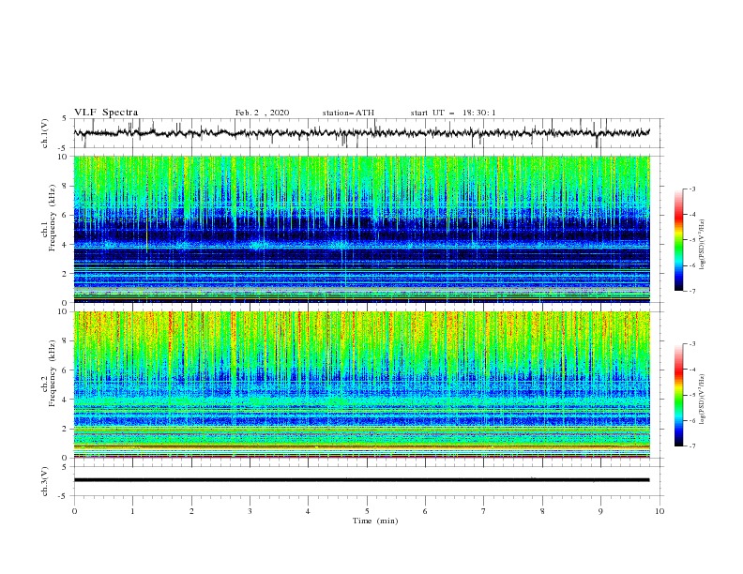Image resolution: width=743 pixels, height=574 pixels.
Task: Click the "-4" tick on ch.2 colorbar
Action: tap(692, 370)
